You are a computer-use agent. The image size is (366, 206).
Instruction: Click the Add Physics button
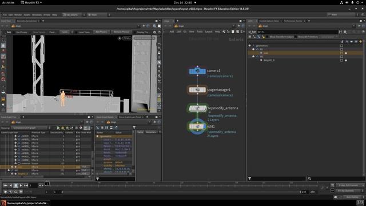coord(101,32)
